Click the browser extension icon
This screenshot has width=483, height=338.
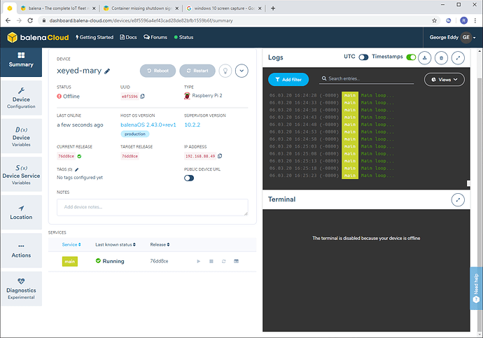pos(449,20)
